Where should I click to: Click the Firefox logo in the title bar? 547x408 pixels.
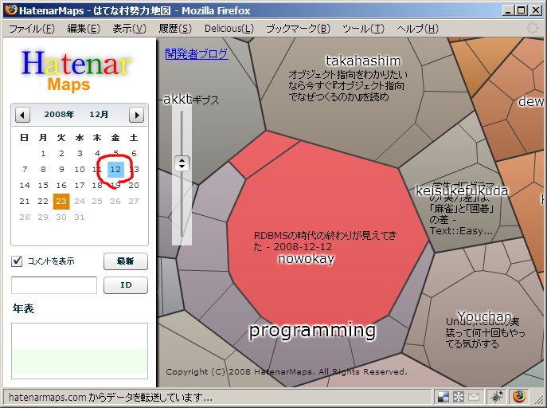coord(11,10)
